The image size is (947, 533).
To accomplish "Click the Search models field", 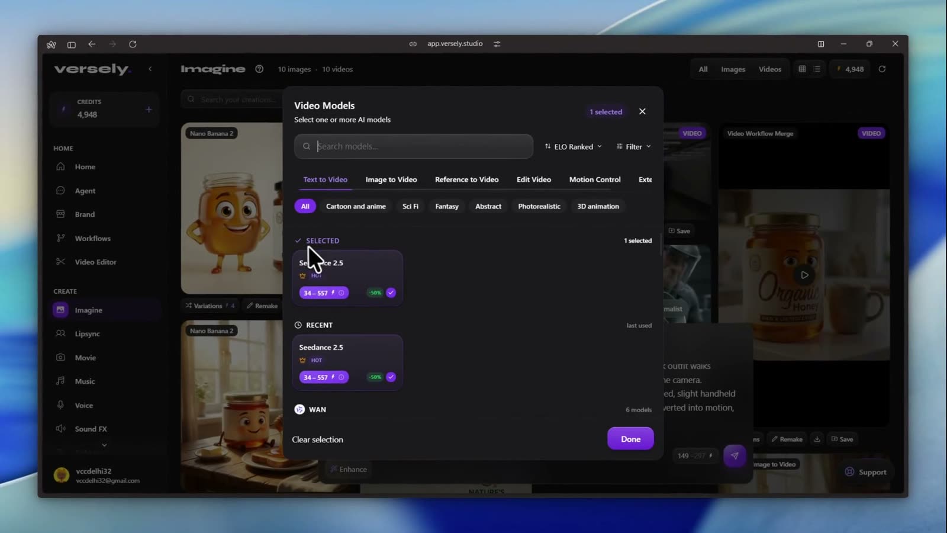I will (x=414, y=146).
